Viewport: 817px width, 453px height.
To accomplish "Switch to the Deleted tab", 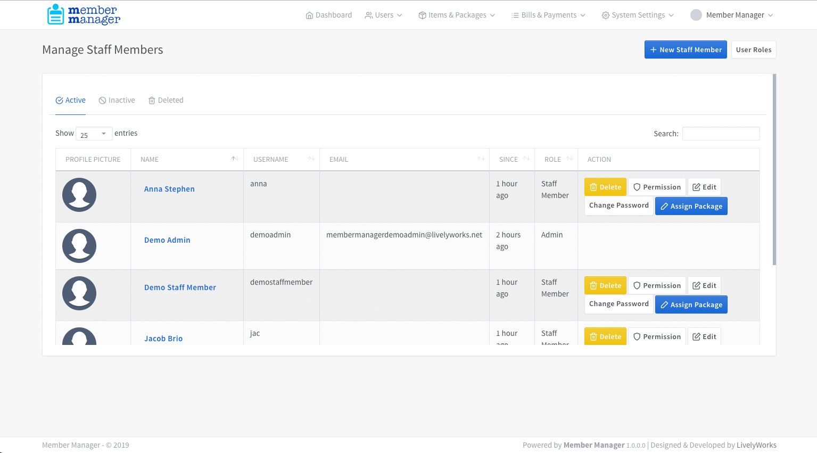I will click(x=166, y=100).
